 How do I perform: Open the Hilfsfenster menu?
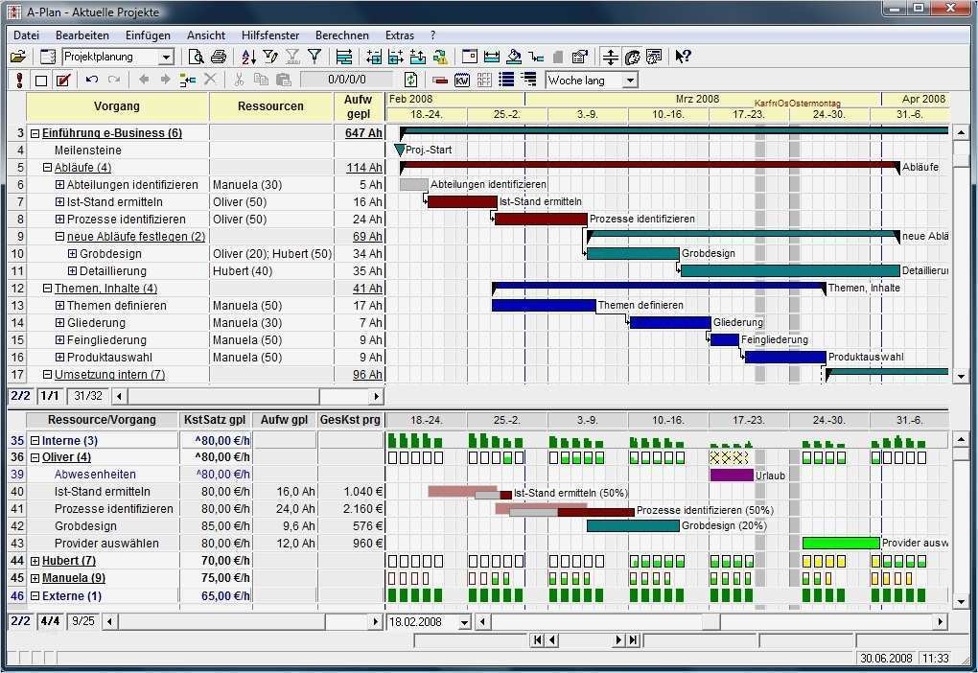(269, 35)
